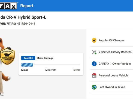Click the blue 1-Owner badge icon
The height and width of the screenshot is (99, 133).
[x=94, y=64]
